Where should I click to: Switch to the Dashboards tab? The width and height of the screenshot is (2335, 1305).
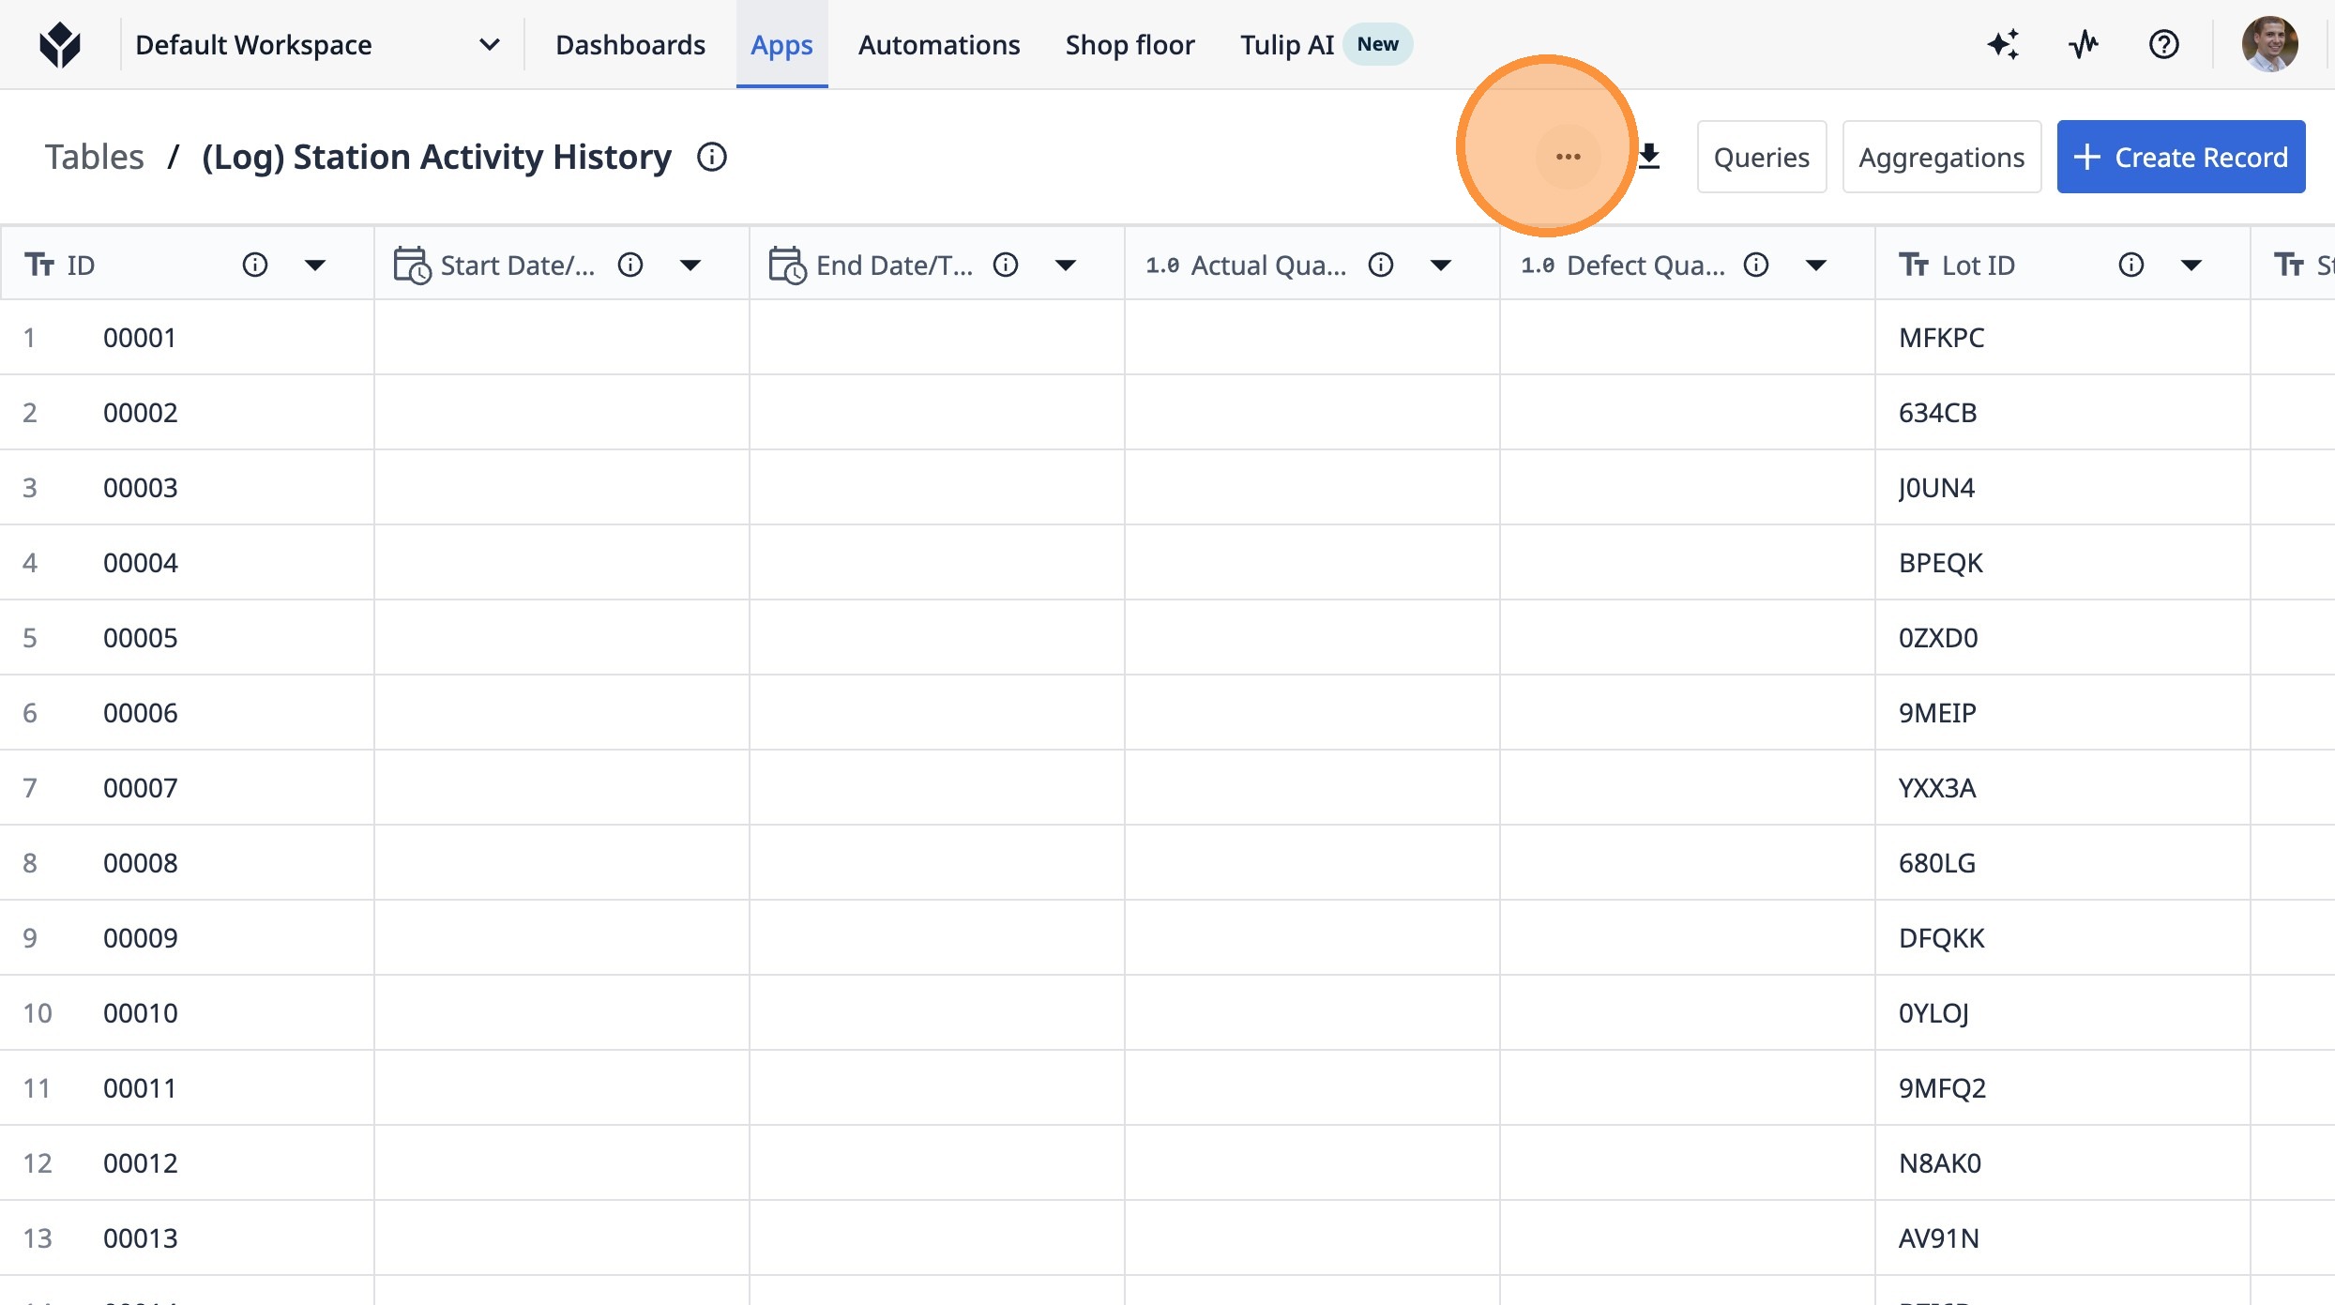coord(629,44)
